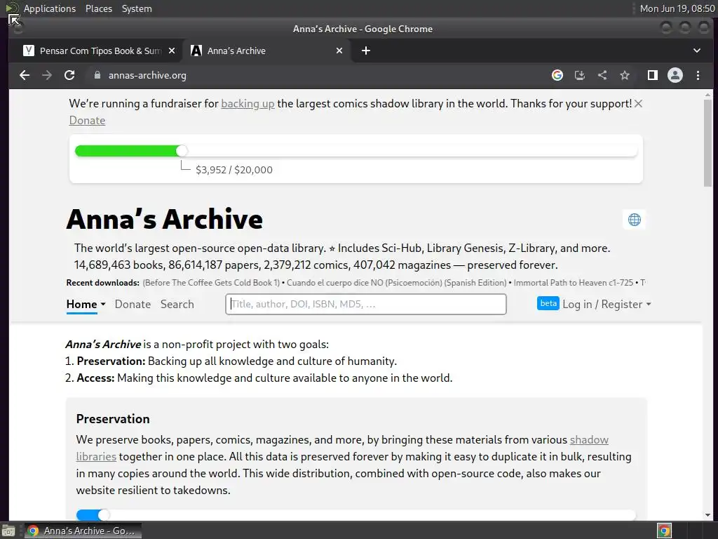
Task: Click the install app icon
Action: [580, 75]
